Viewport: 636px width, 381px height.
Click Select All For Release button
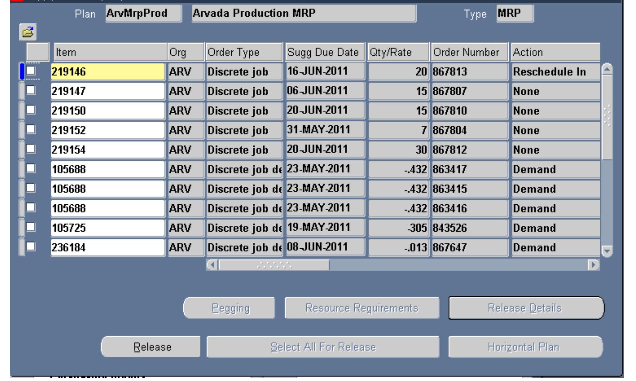[x=323, y=347]
